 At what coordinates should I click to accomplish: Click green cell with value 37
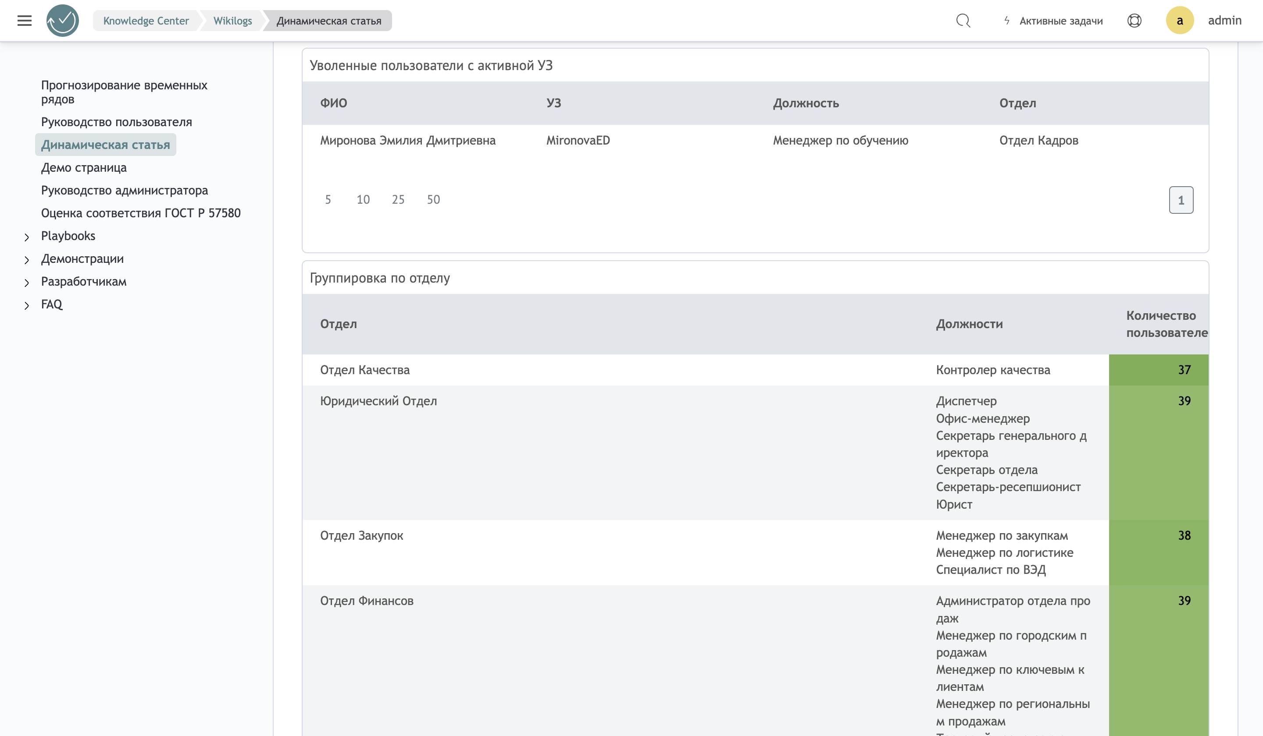click(x=1158, y=370)
